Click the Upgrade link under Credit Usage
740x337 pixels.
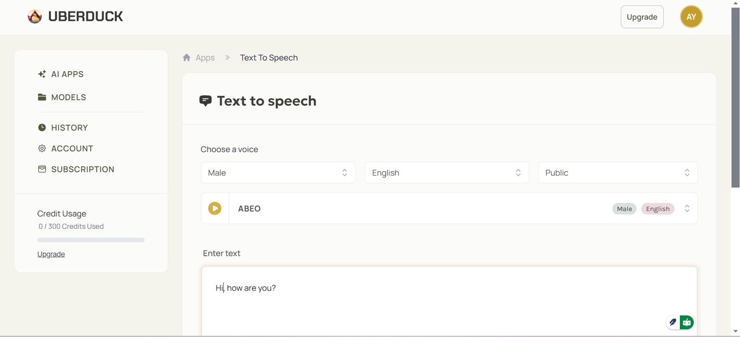[x=51, y=254]
